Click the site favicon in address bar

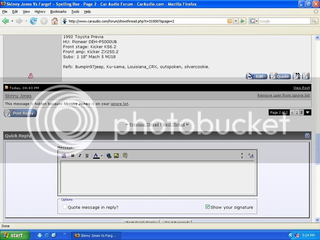pyautogui.click(x=64, y=21)
